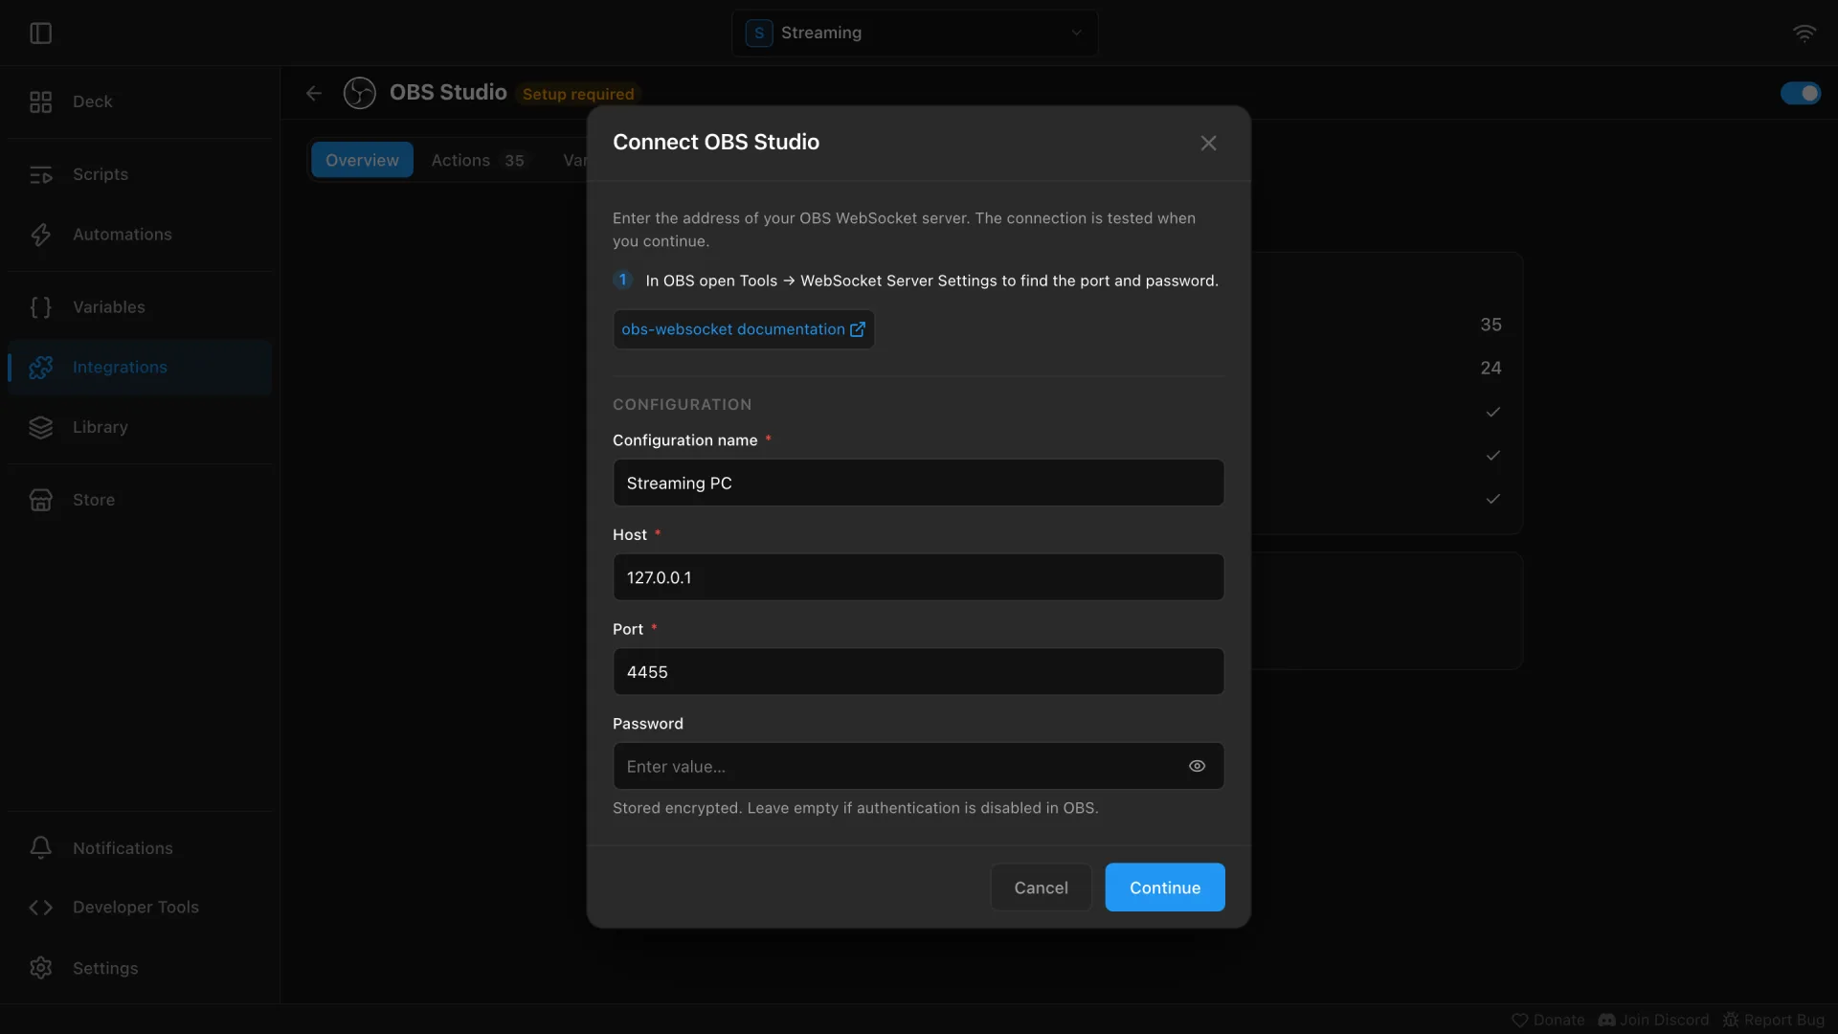Screen dimensions: 1838x1034
Task: Close the Connect OBS Studio dialog
Action: click(1208, 143)
